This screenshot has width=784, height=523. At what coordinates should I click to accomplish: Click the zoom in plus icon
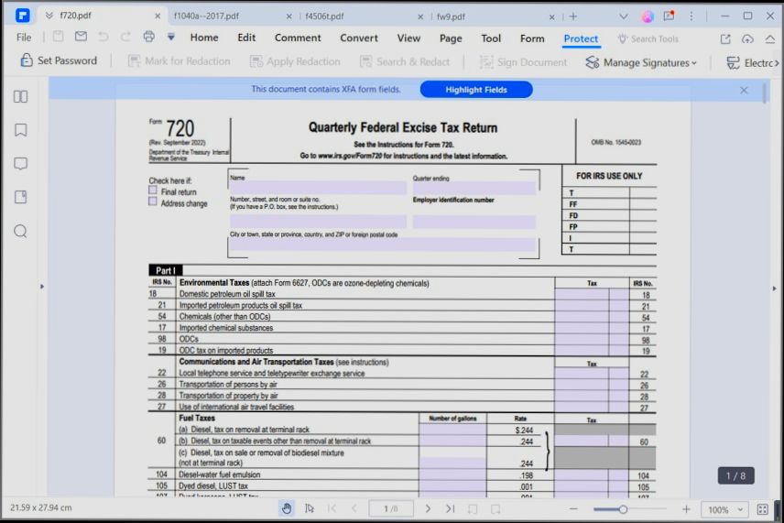pos(686,509)
